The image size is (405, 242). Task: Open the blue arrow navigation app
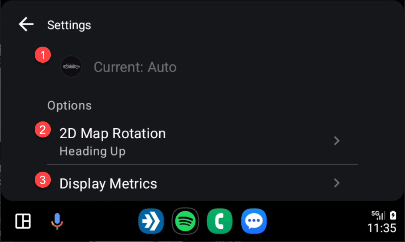[x=151, y=221]
